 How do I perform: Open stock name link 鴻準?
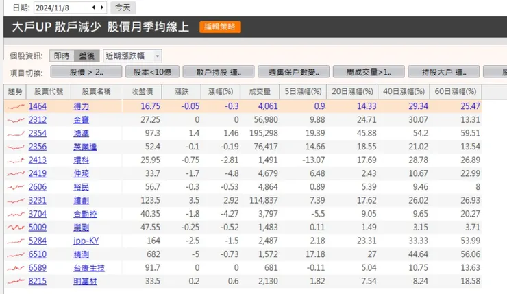point(81,133)
